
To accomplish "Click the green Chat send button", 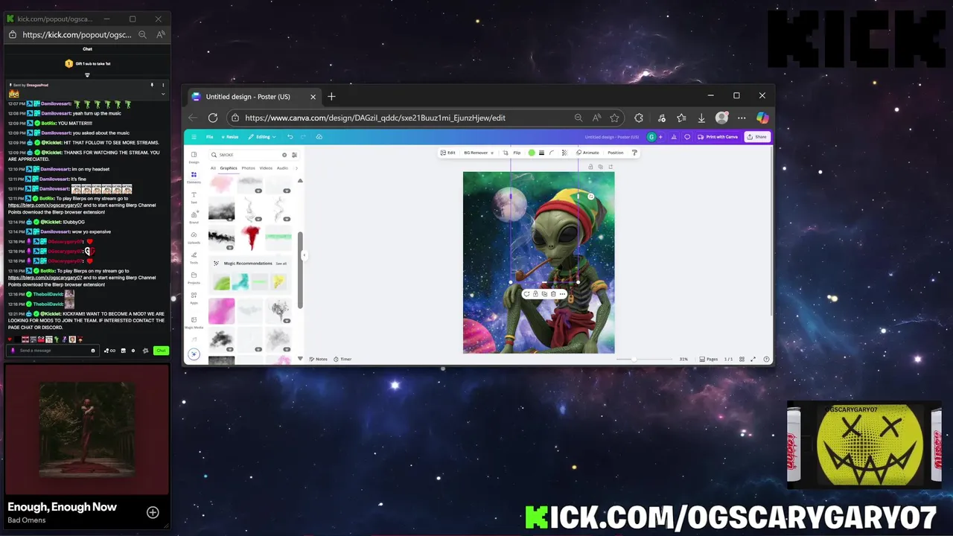I will pos(161,350).
